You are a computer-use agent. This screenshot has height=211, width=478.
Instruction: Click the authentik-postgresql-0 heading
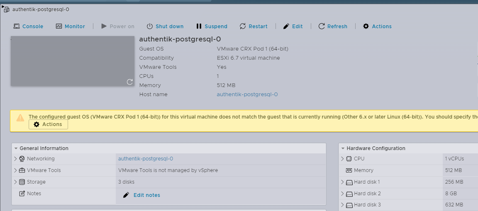pyautogui.click(x=180, y=39)
